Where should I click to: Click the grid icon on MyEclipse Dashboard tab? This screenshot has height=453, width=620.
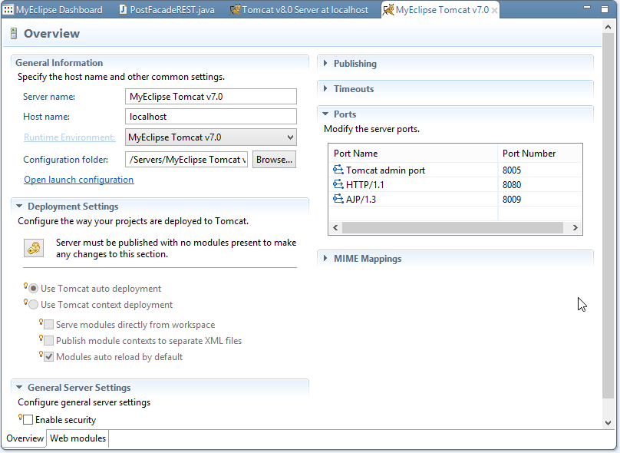(9, 9)
